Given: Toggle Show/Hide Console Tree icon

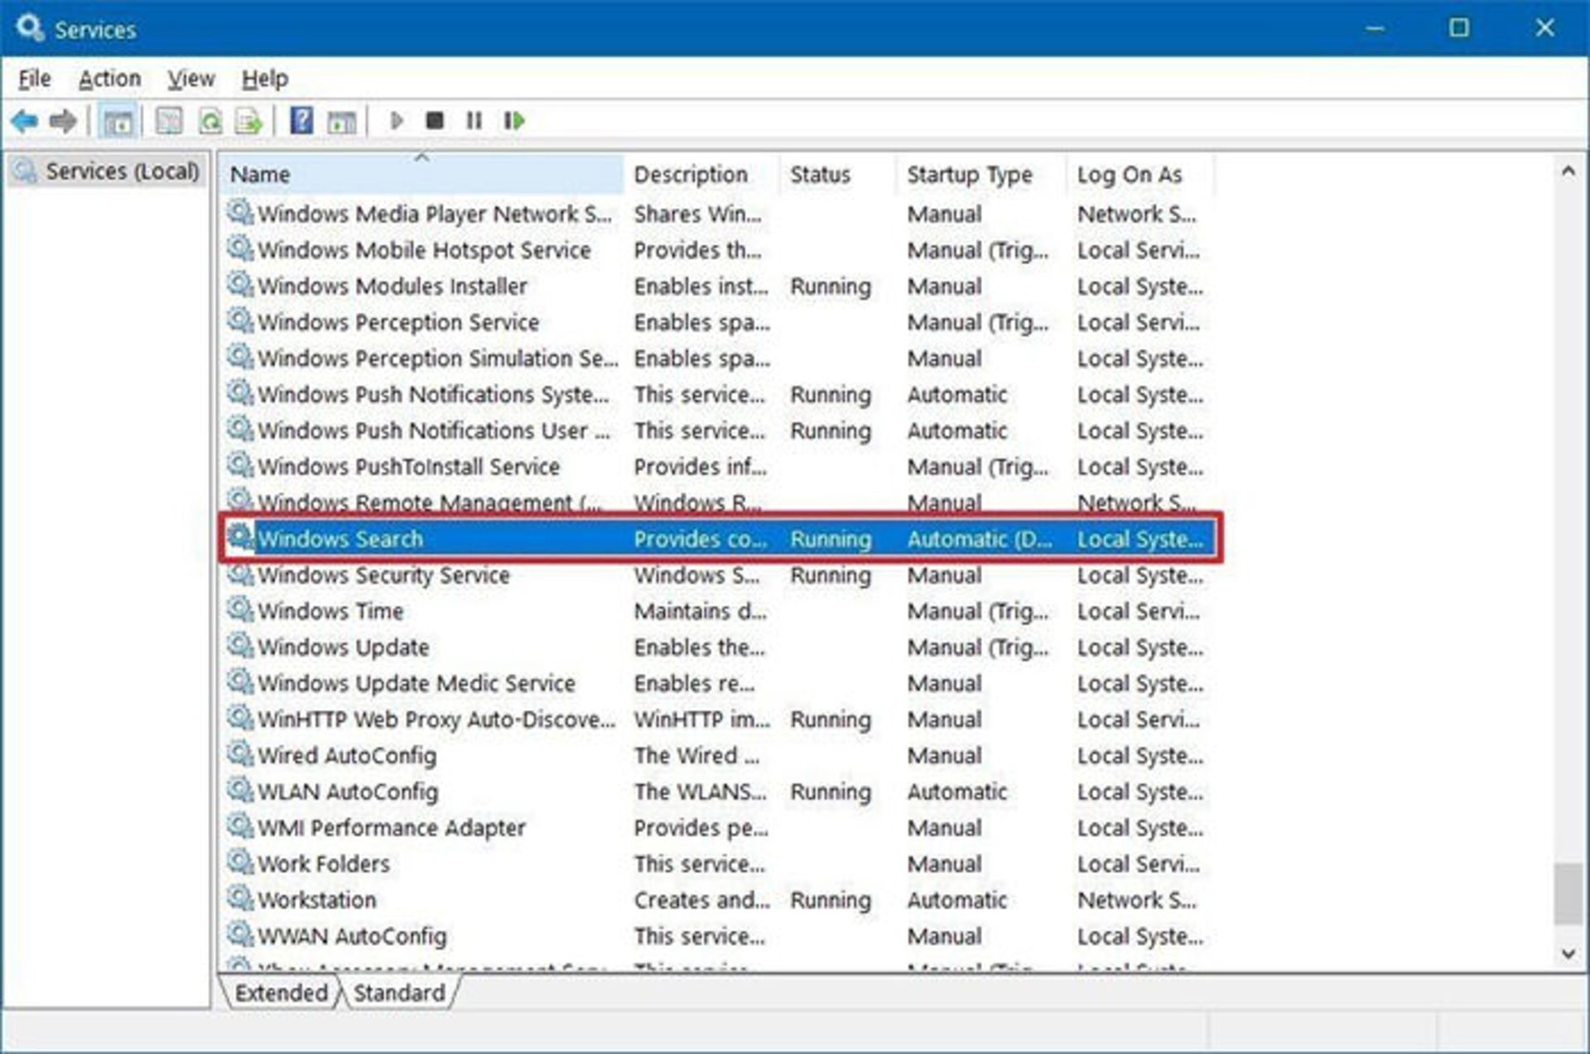Looking at the screenshot, I should 118,122.
